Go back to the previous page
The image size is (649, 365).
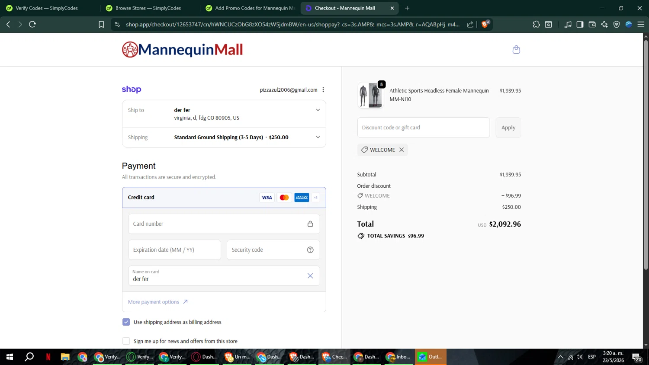pos(8,24)
